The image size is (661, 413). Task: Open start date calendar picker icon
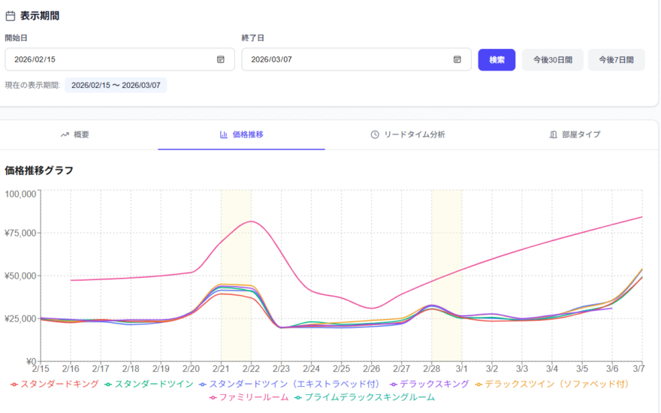click(221, 59)
